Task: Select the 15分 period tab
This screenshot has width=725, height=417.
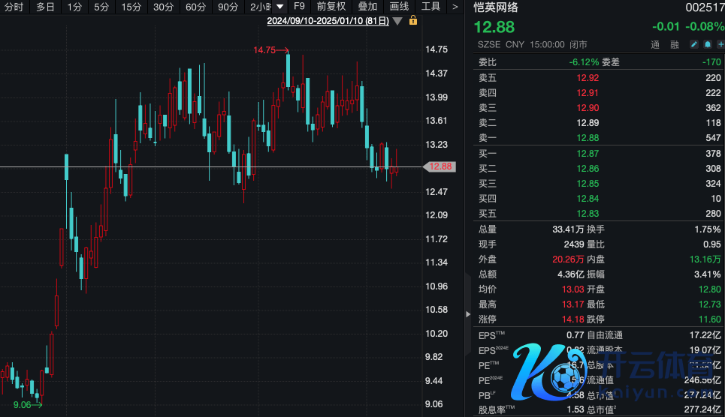Action: [131, 7]
